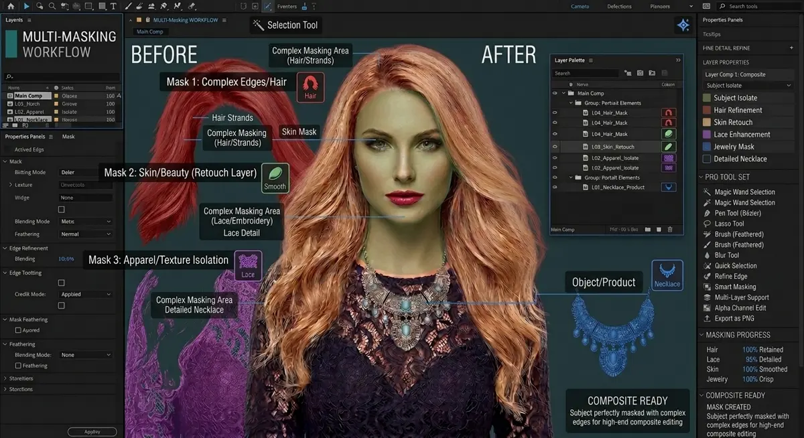Click new folder icon at Layer Palette bottom

coord(647,230)
